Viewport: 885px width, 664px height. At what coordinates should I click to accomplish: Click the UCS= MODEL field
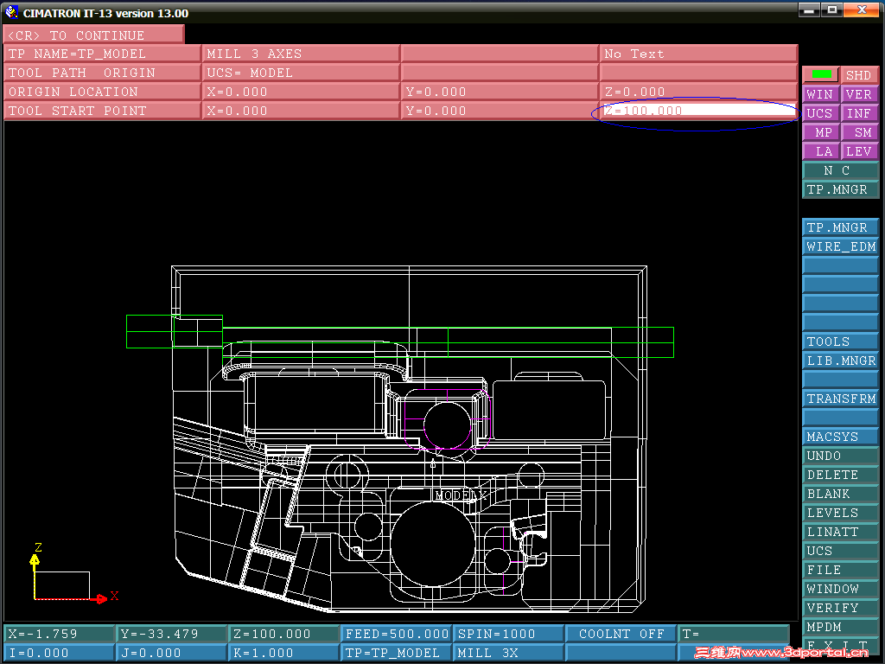click(301, 73)
